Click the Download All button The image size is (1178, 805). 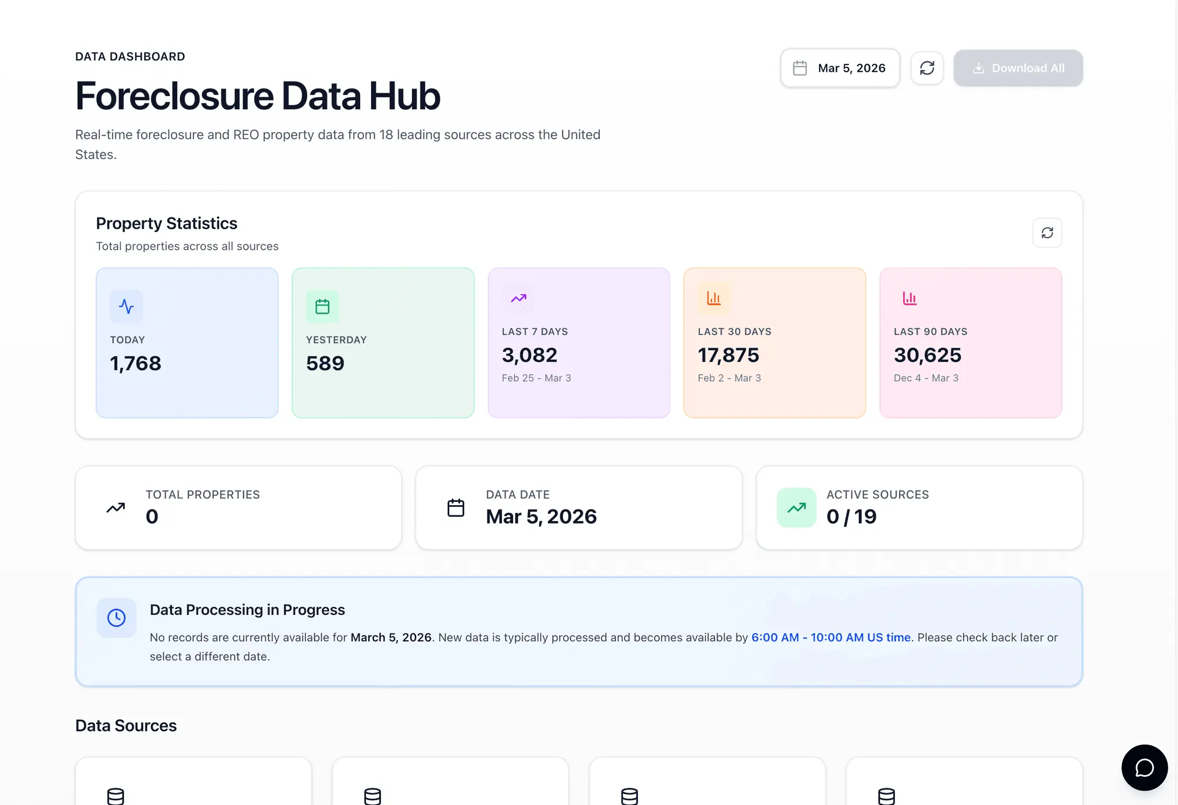pyautogui.click(x=1018, y=68)
